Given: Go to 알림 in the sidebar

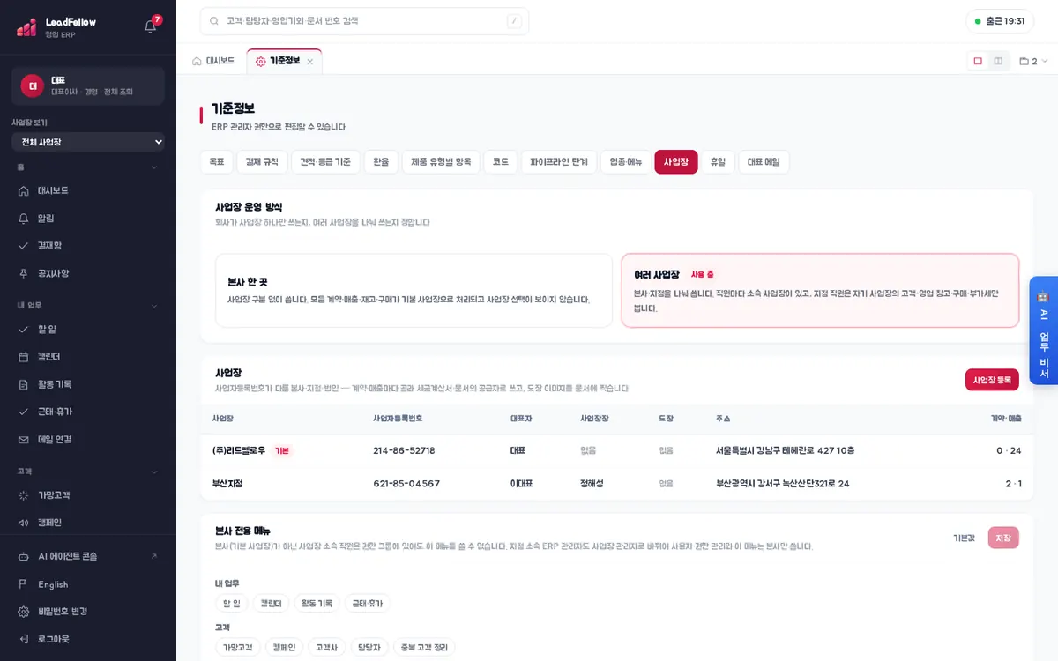Looking at the screenshot, I should click(88, 218).
